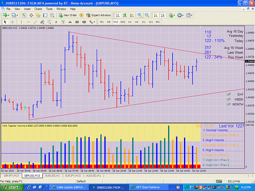Click the Windows start button

point(11,187)
